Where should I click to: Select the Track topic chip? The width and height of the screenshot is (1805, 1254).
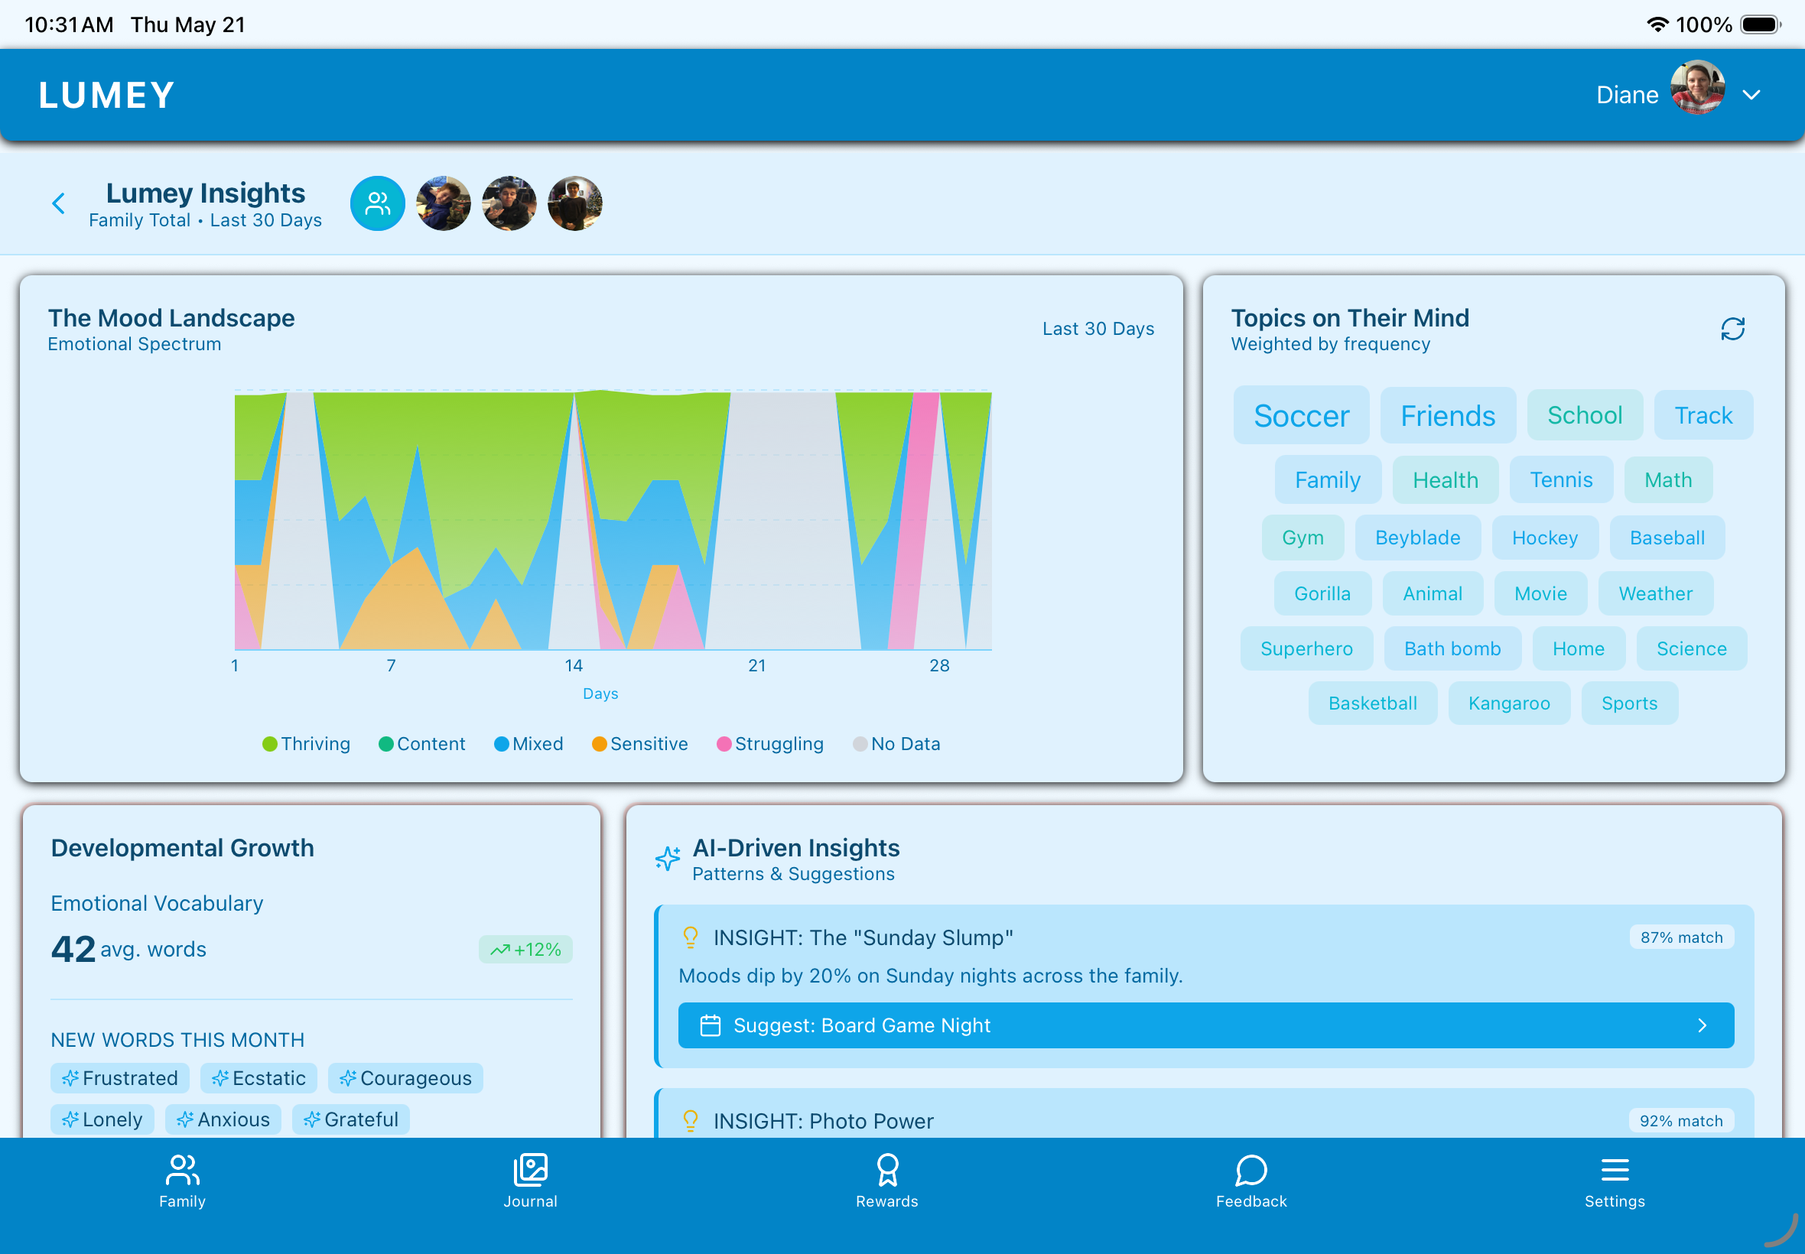(x=1703, y=415)
